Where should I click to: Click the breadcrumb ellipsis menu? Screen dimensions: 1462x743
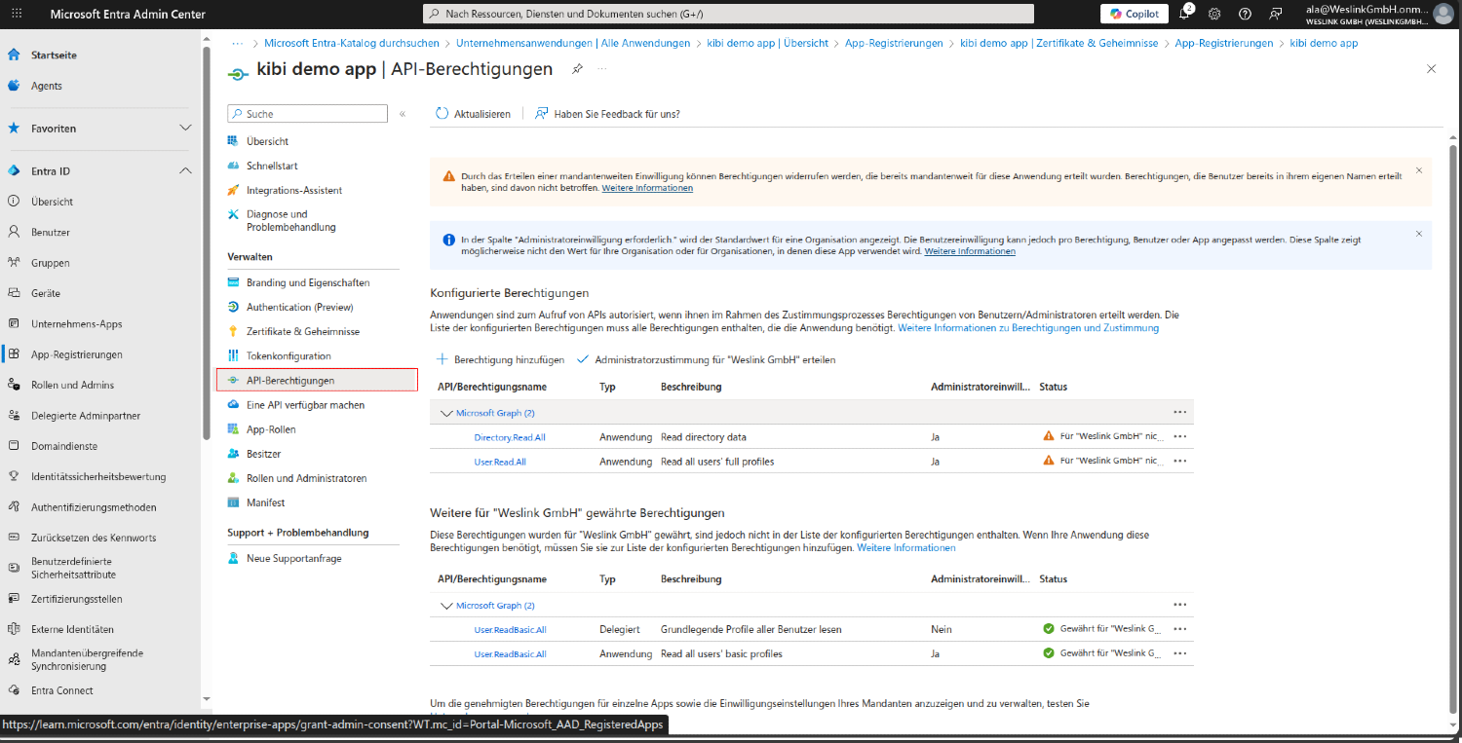coord(237,43)
